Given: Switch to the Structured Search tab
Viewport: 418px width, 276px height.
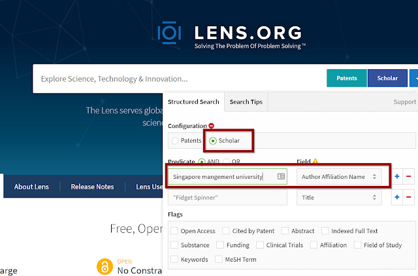Looking at the screenshot, I should pos(193,102).
